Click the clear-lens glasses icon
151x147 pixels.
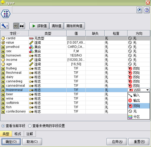(x=16, y=26)
